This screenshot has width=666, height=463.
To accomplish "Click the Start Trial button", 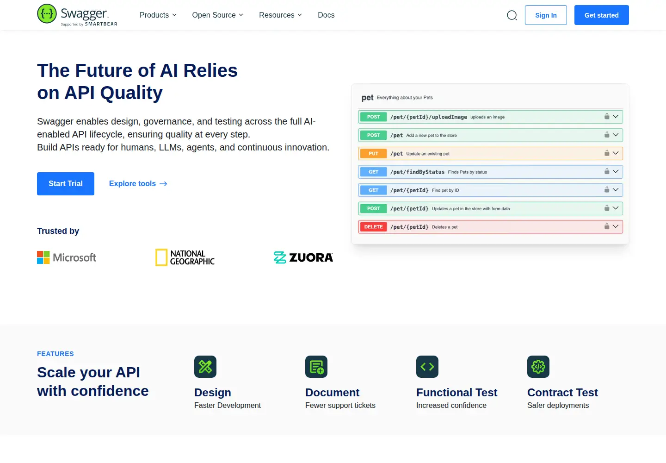I will click(66, 184).
